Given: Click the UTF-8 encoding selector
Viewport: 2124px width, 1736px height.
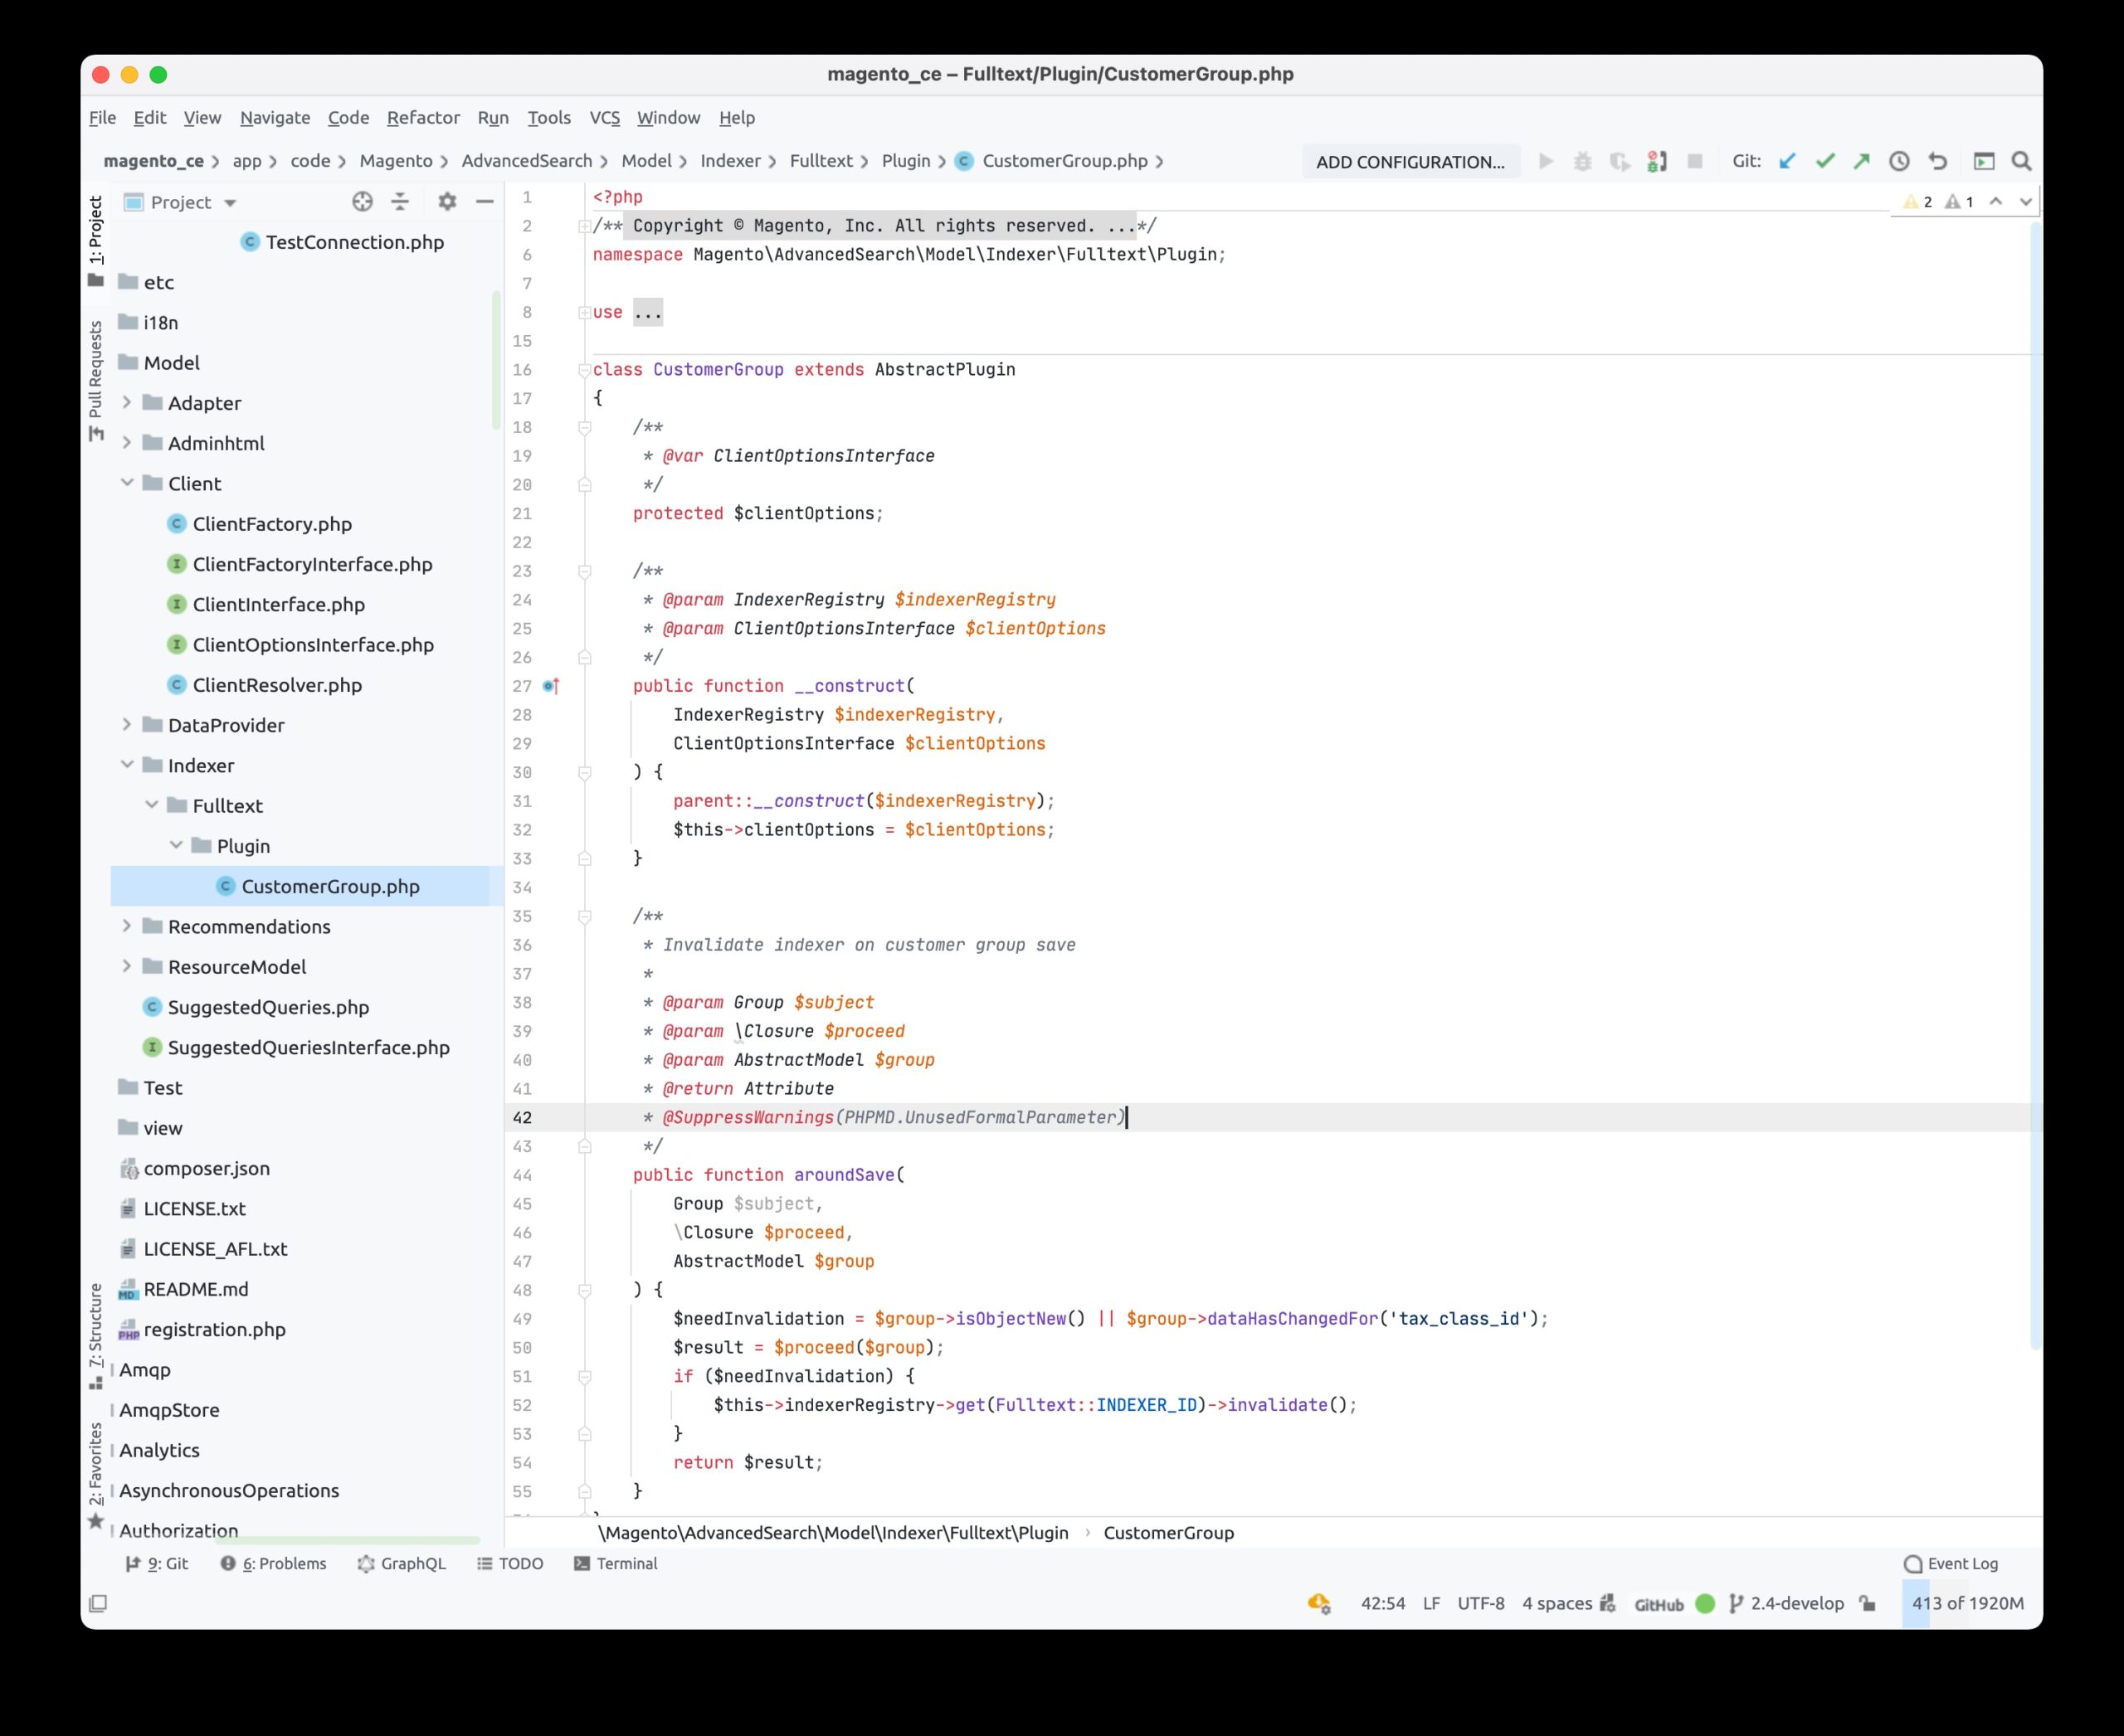Looking at the screenshot, I should (x=1481, y=1603).
